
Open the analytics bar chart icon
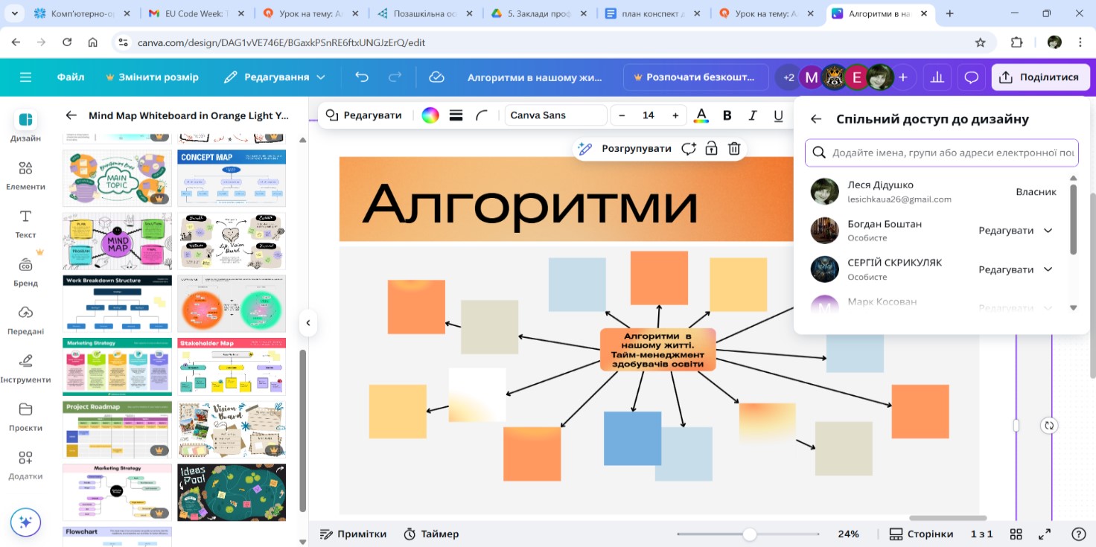(x=937, y=77)
